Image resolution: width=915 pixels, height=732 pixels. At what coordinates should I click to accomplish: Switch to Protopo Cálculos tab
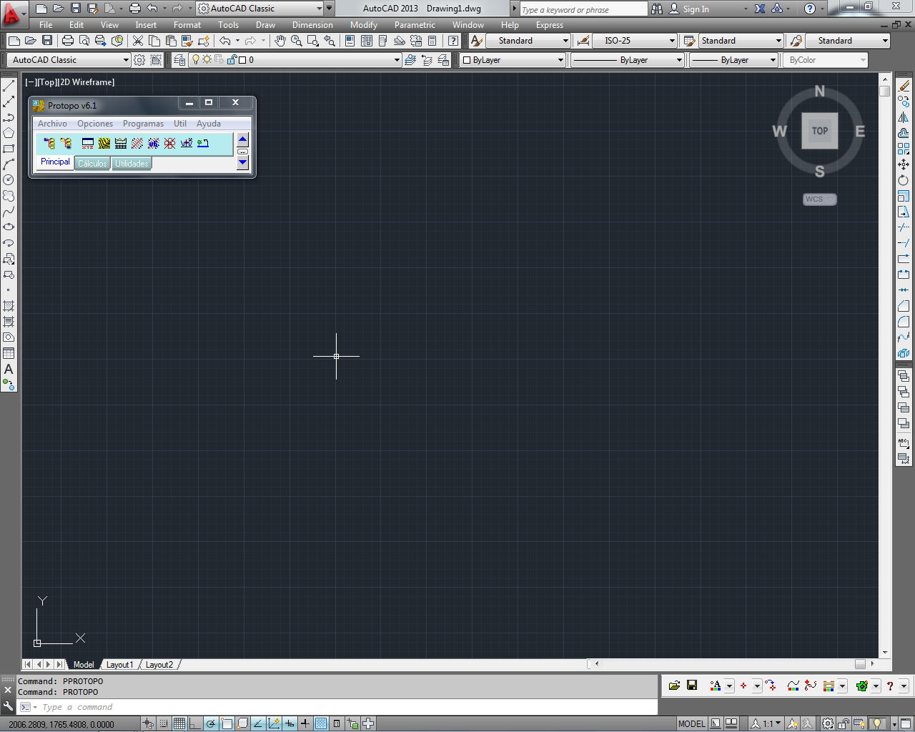tap(92, 164)
